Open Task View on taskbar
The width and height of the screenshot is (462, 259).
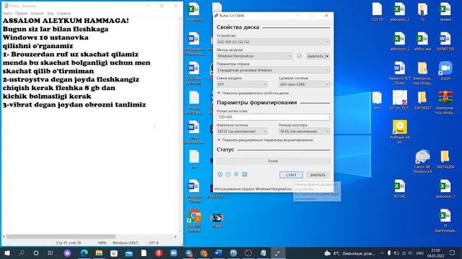51,253
